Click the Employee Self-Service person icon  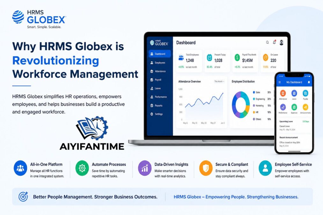(265, 168)
